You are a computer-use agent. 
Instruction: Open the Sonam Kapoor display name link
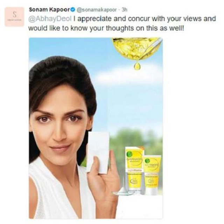(x=49, y=9)
